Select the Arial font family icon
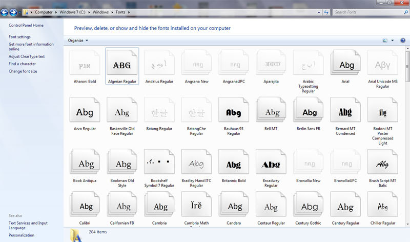Screen dimensions: 410x242 [347, 66]
